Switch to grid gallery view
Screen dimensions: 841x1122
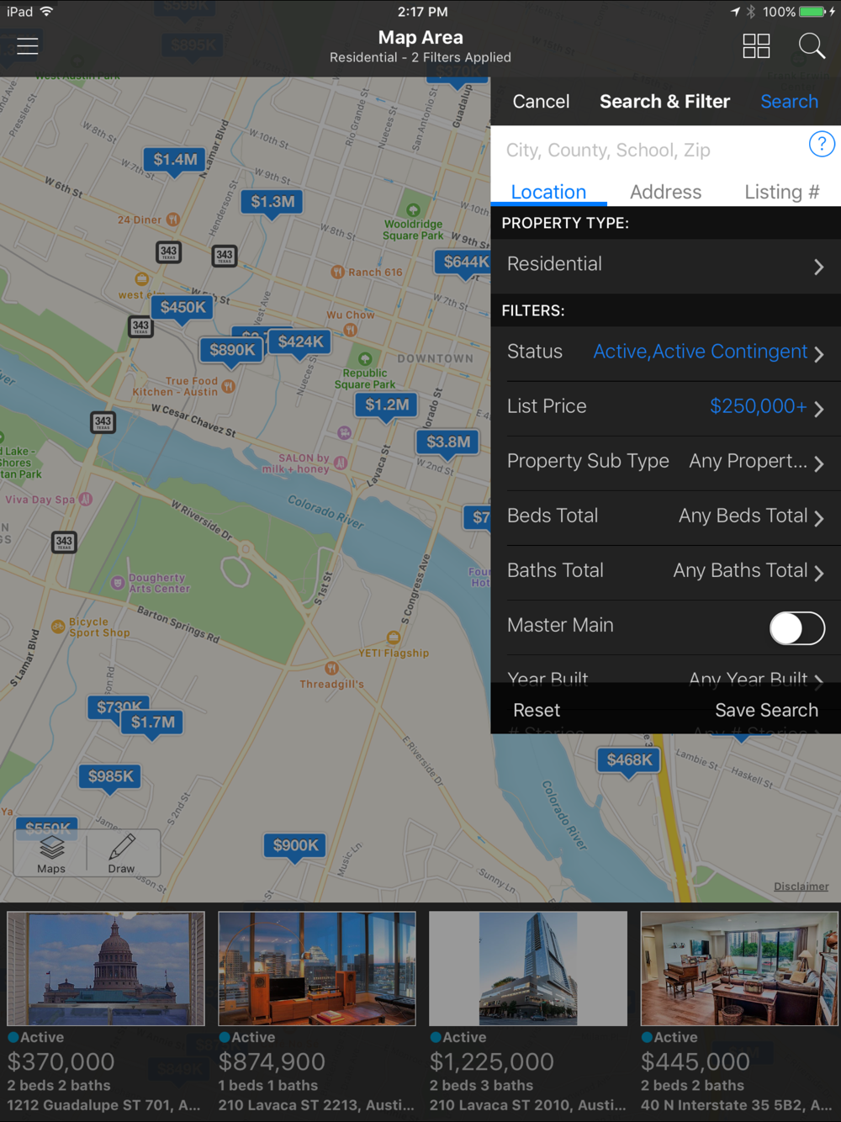tap(756, 46)
